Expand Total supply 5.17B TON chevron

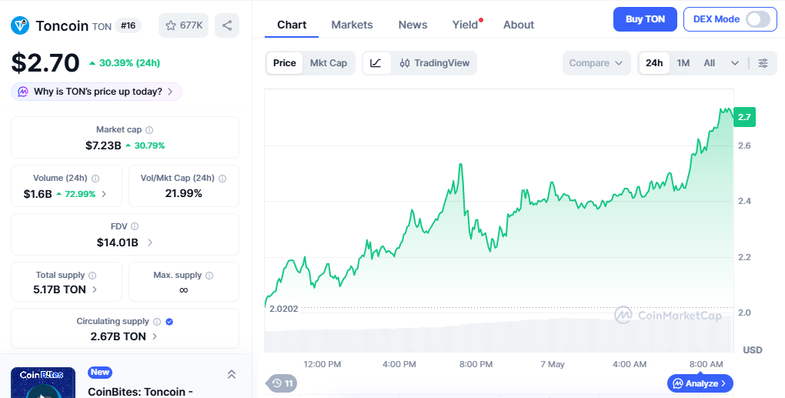(x=95, y=289)
